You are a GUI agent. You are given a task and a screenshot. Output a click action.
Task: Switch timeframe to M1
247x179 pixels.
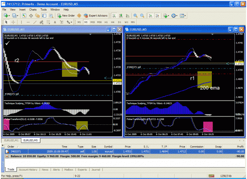[x=79, y=22]
